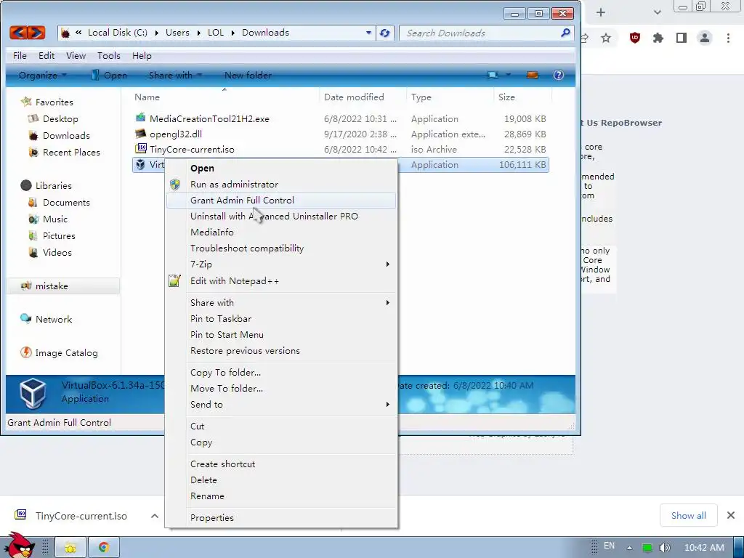The image size is (744, 558).
Task: Open the Edit menu
Action: [46, 55]
